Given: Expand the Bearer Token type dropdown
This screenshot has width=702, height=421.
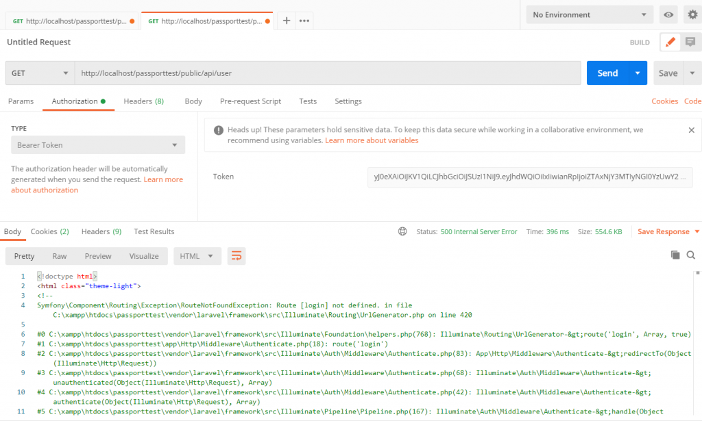Looking at the screenshot, I should coord(97,145).
